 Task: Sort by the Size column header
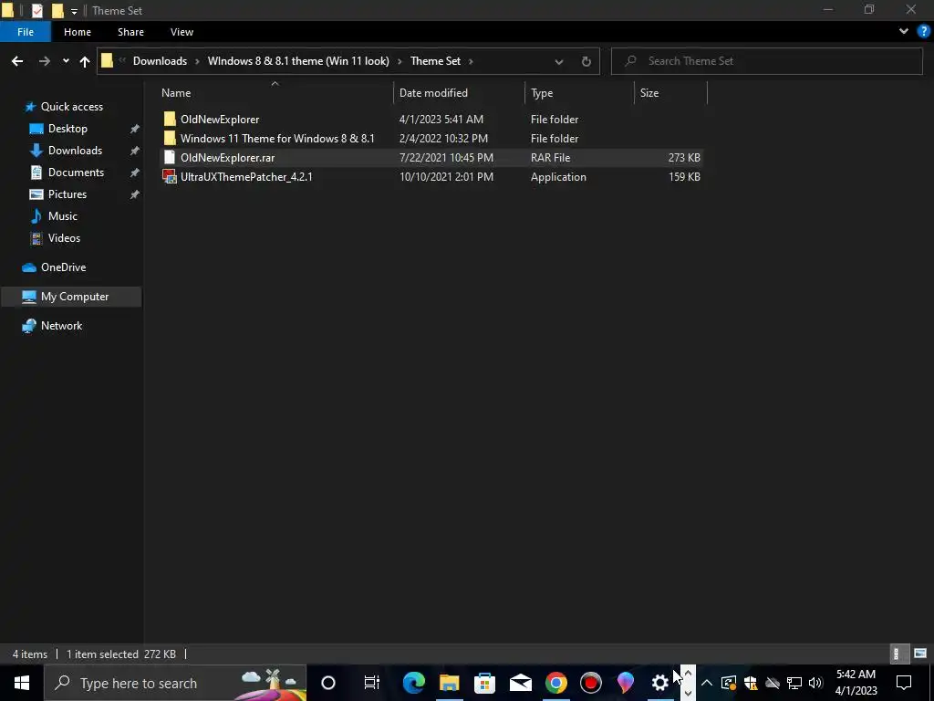(x=649, y=93)
